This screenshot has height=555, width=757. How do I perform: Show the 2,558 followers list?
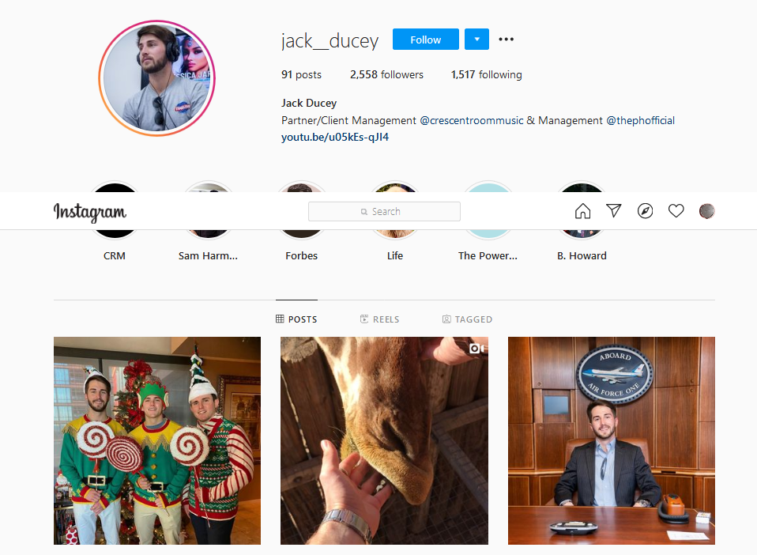(386, 74)
